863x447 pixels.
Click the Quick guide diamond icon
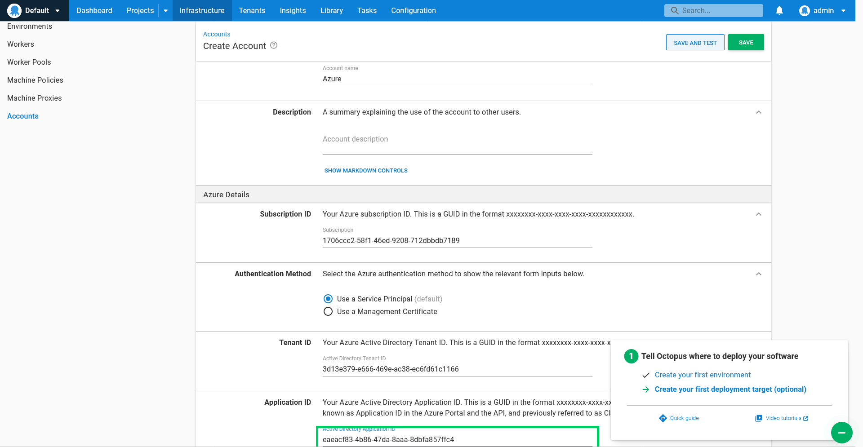(663, 418)
